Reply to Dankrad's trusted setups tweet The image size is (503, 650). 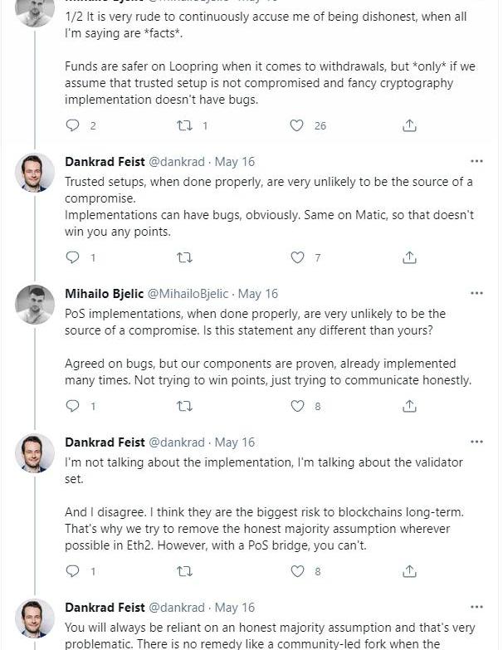click(73, 257)
